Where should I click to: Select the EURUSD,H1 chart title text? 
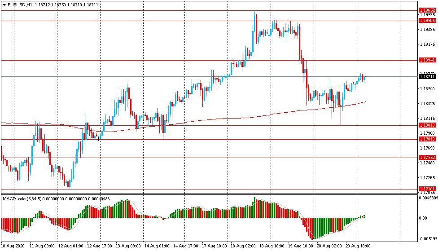20,5
